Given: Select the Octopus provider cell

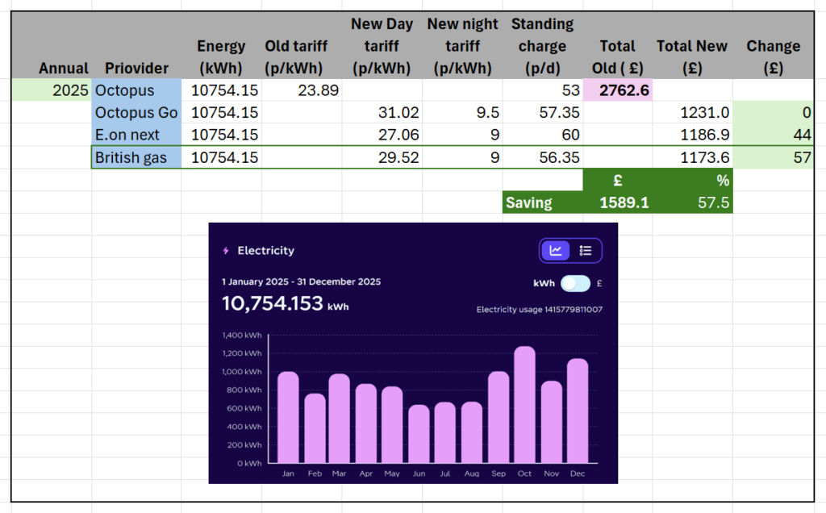Looking at the screenshot, I should [x=136, y=90].
